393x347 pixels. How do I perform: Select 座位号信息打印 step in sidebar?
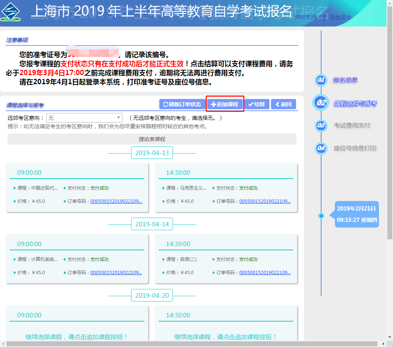point(355,148)
